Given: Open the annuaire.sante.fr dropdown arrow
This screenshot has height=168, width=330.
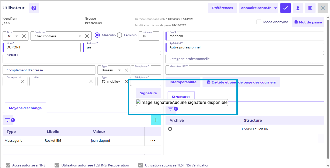Looking at the screenshot, I should click(276, 8).
